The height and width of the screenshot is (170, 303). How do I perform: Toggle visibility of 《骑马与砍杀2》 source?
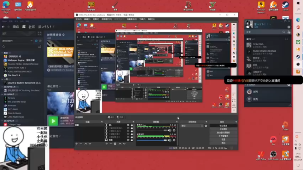(128, 128)
